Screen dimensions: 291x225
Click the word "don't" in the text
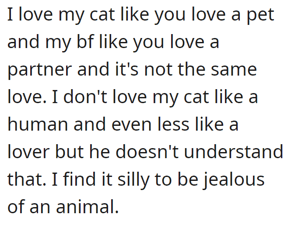(x=85, y=97)
